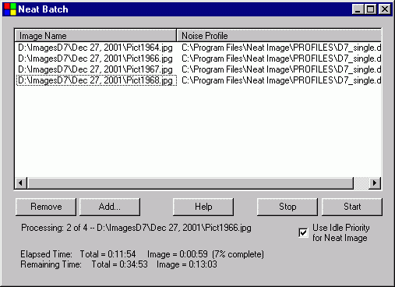Close the Neat Batch window
395x287 pixels.
(x=385, y=9)
